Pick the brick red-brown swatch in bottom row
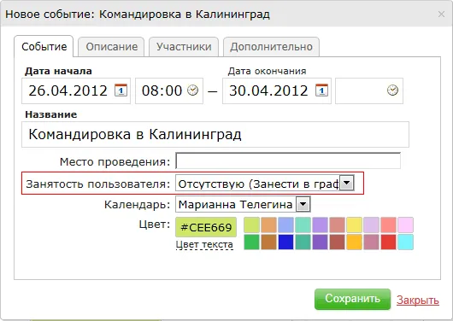453x321 pixels. click(x=337, y=242)
